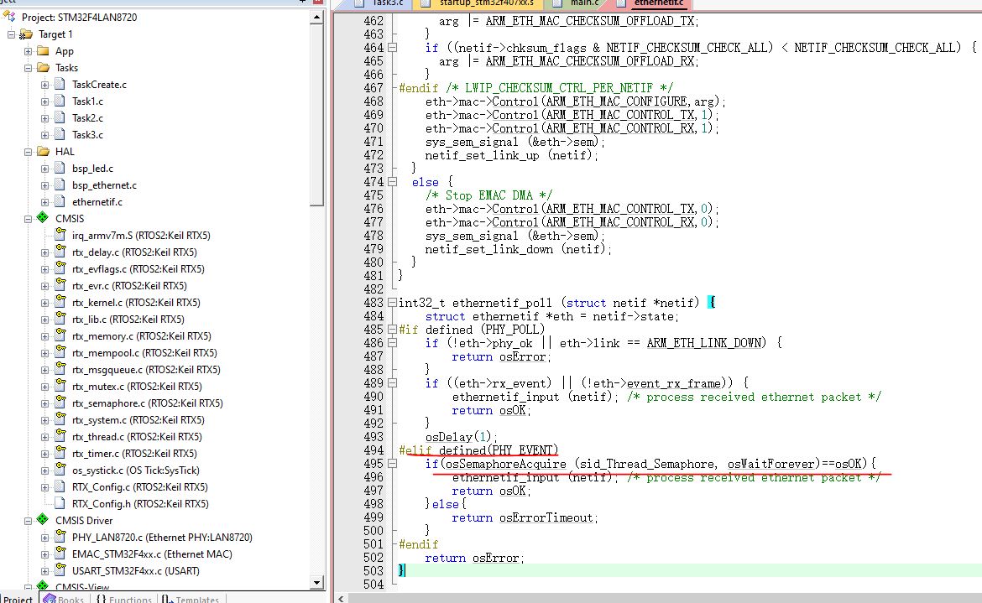Click the file icon beside Task1.c
982x603 pixels.
click(60, 101)
